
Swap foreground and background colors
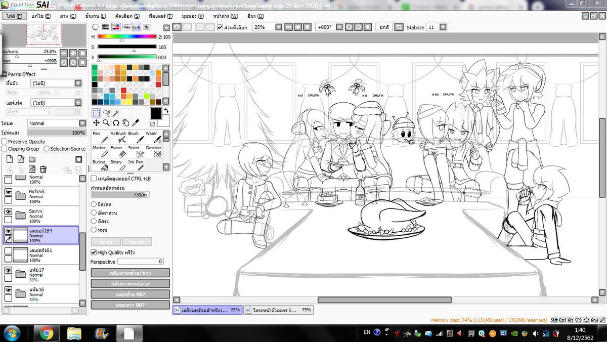[166, 111]
